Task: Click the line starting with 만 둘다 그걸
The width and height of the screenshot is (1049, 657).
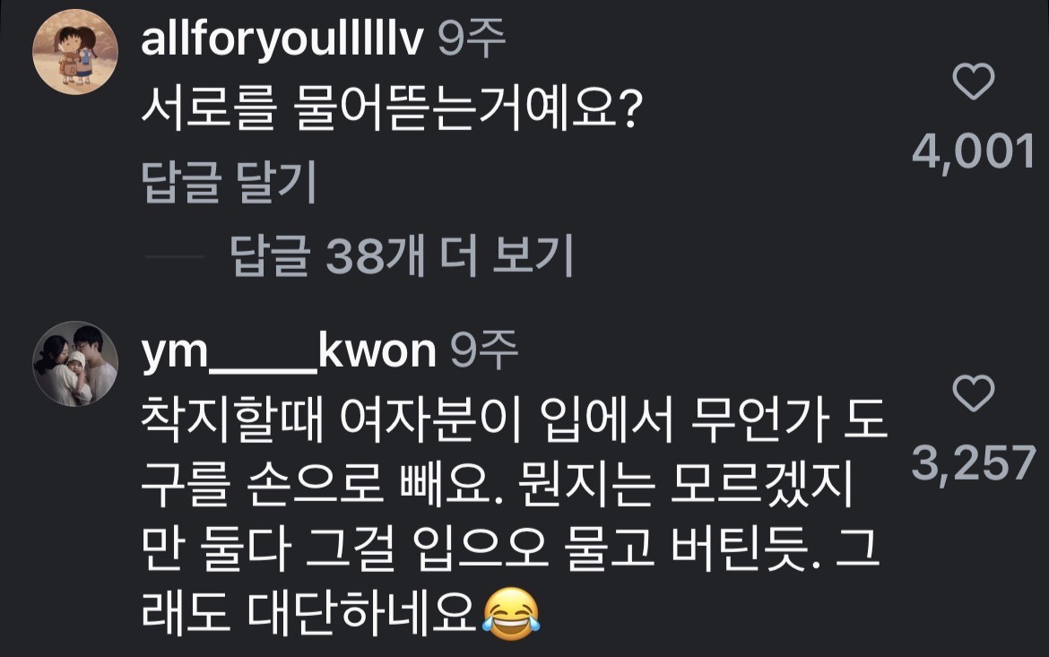Action: click(508, 549)
